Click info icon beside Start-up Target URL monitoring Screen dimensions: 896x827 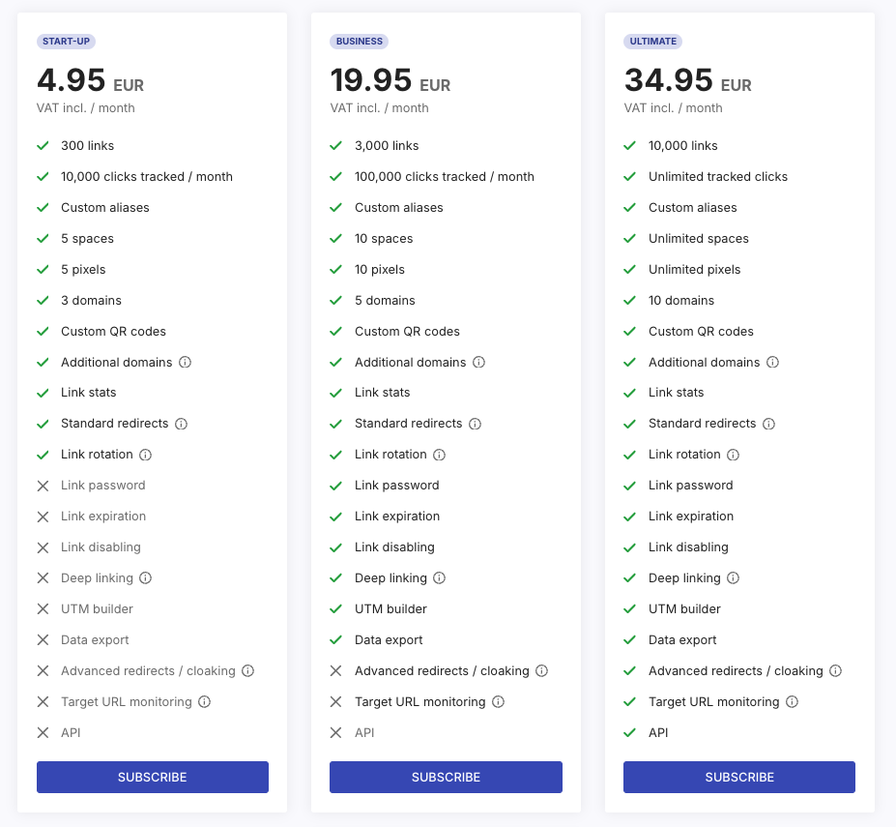(205, 702)
